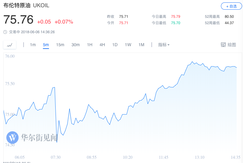
Task: Click the 75.76 current price
Action: (18, 20)
